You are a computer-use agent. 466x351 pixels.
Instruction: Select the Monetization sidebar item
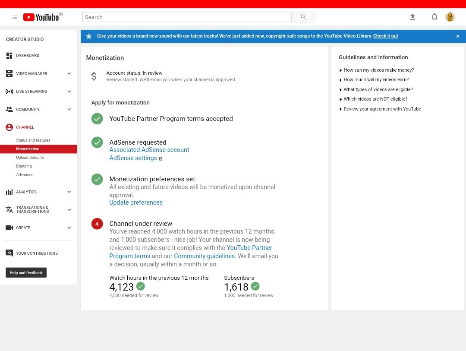pyautogui.click(x=39, y=149)
